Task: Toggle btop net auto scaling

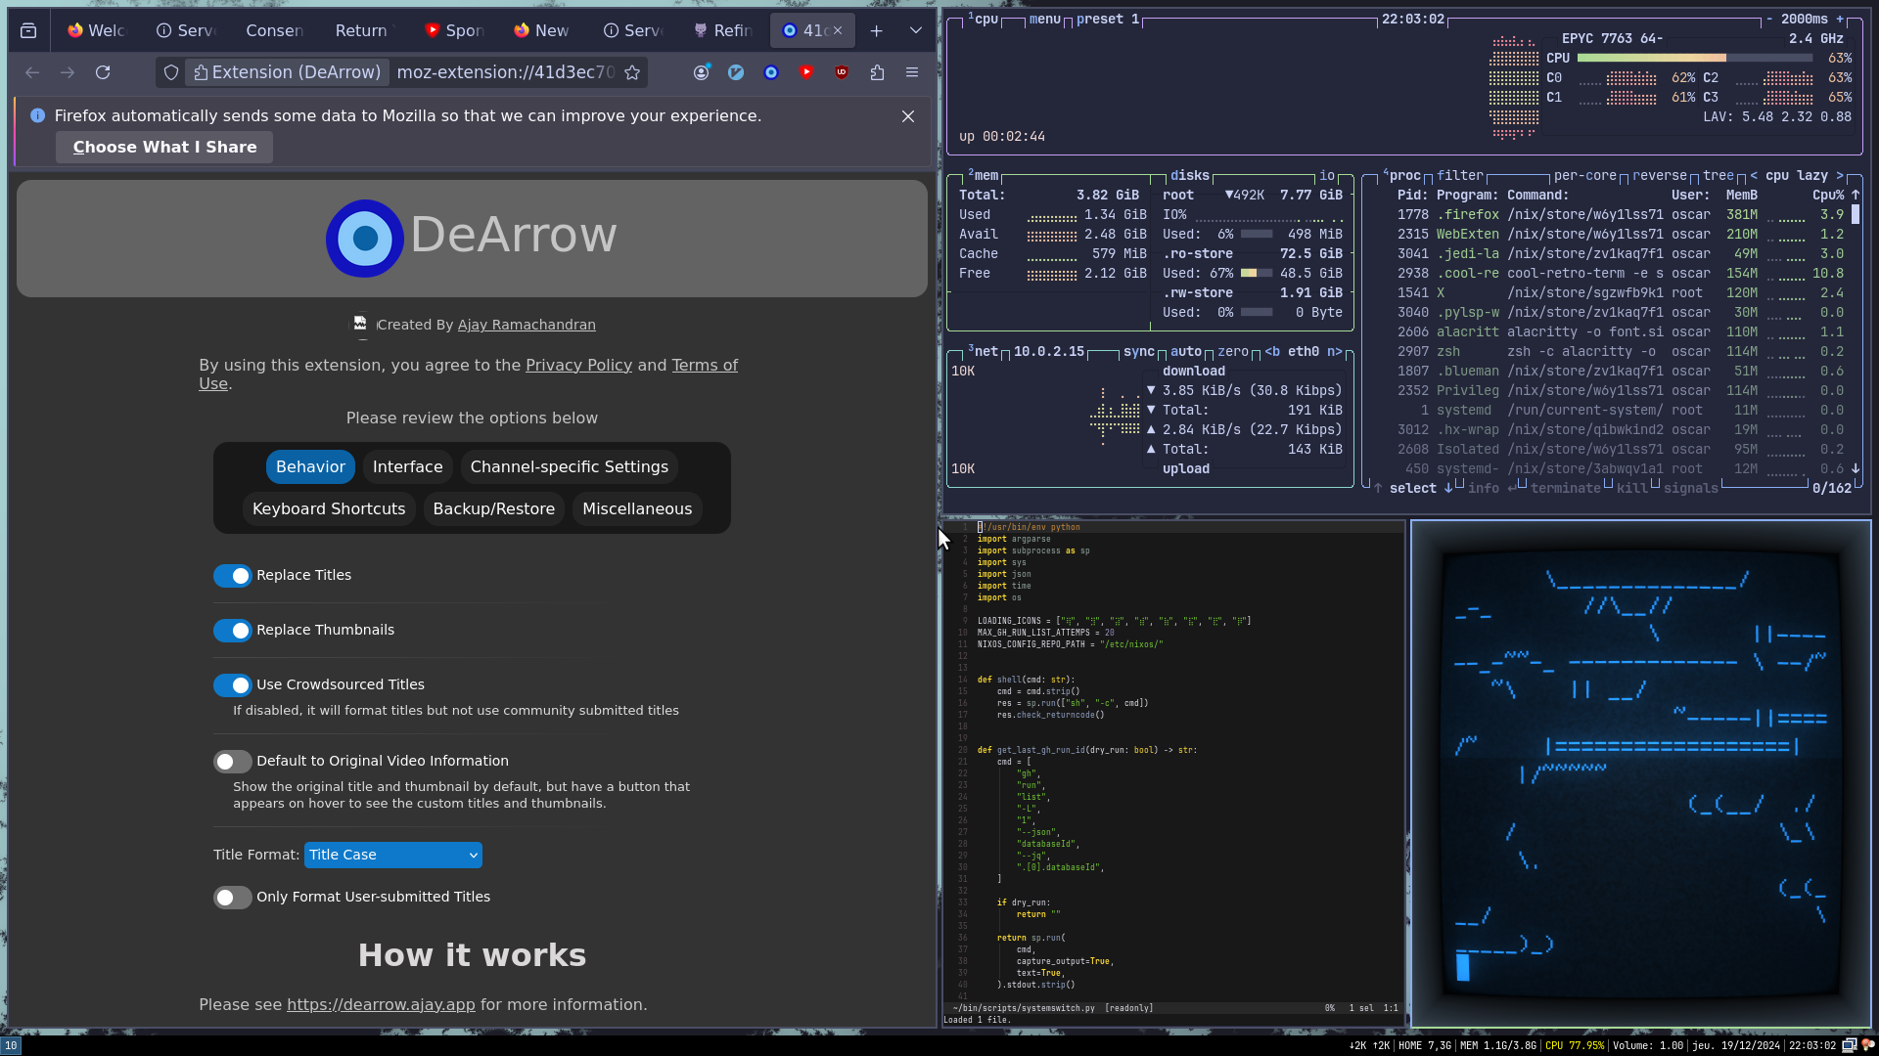Action: [1185, 351]
